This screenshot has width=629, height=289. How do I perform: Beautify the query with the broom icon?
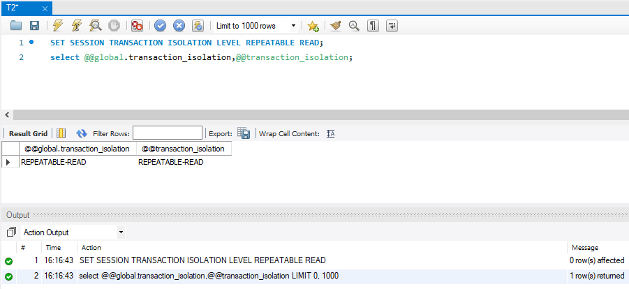pos(335,26)
